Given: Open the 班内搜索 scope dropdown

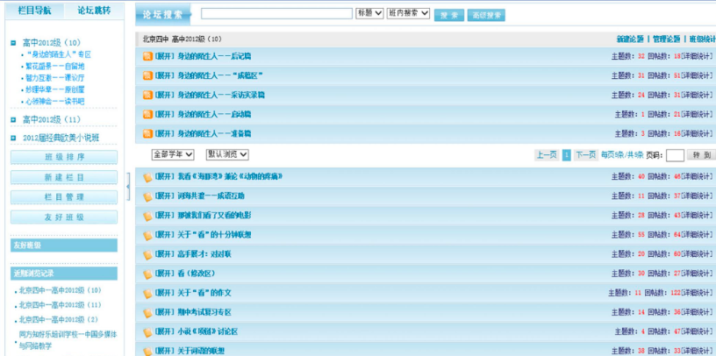Looking at the screenshot, I should tap(408, 14).
